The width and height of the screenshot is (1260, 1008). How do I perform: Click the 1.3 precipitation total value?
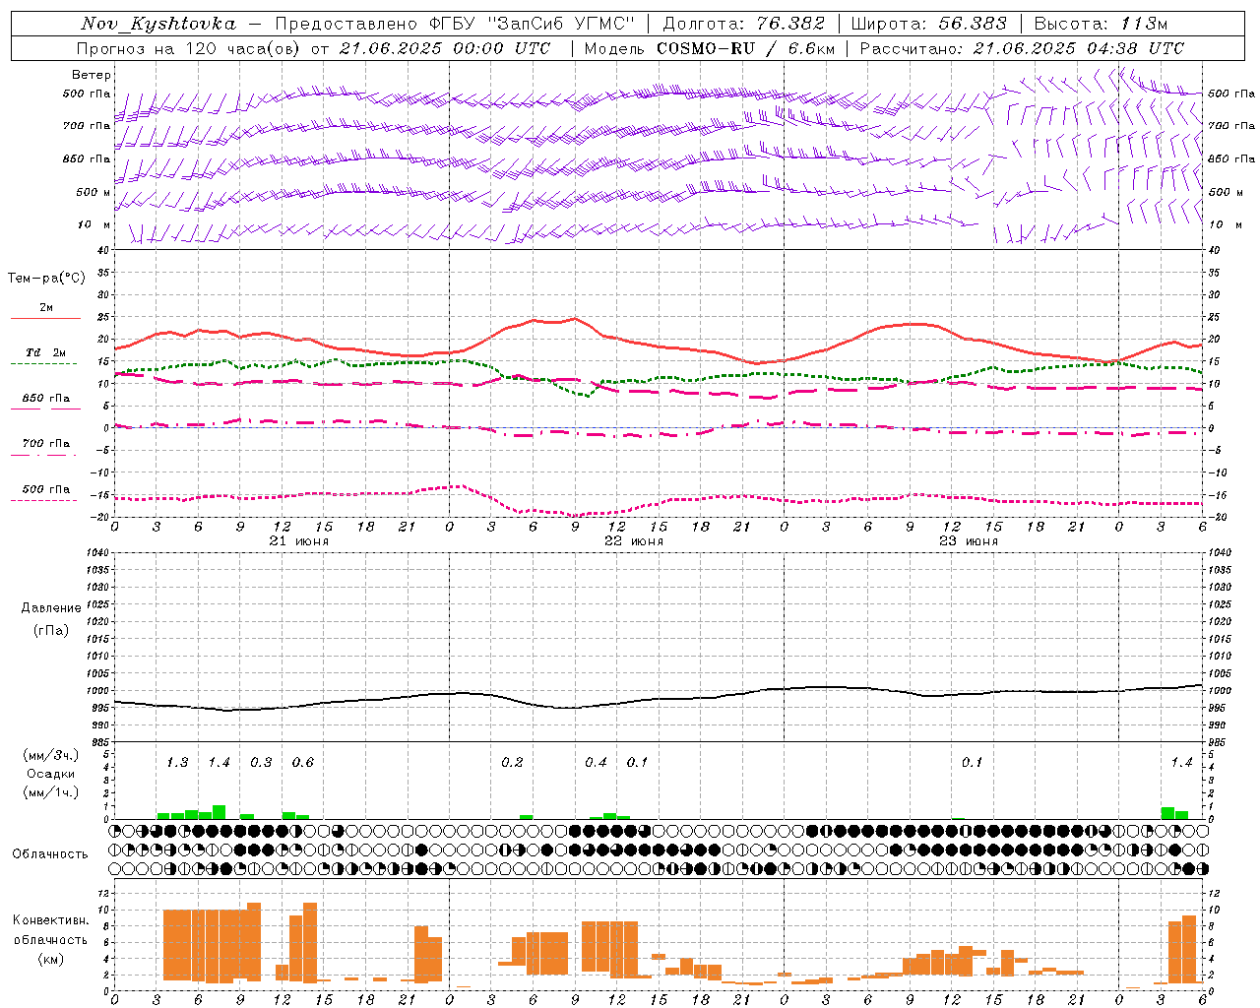click(177, 763)
